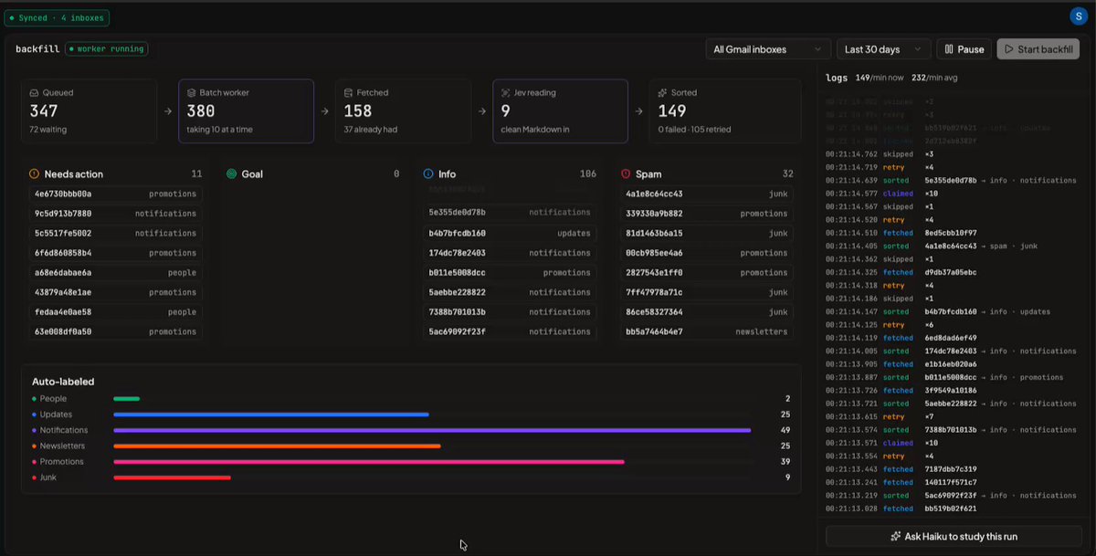The height and width of the screenshot is (556, 1096).
Task: Click the Spam alert icon
Action: [626, 173]
